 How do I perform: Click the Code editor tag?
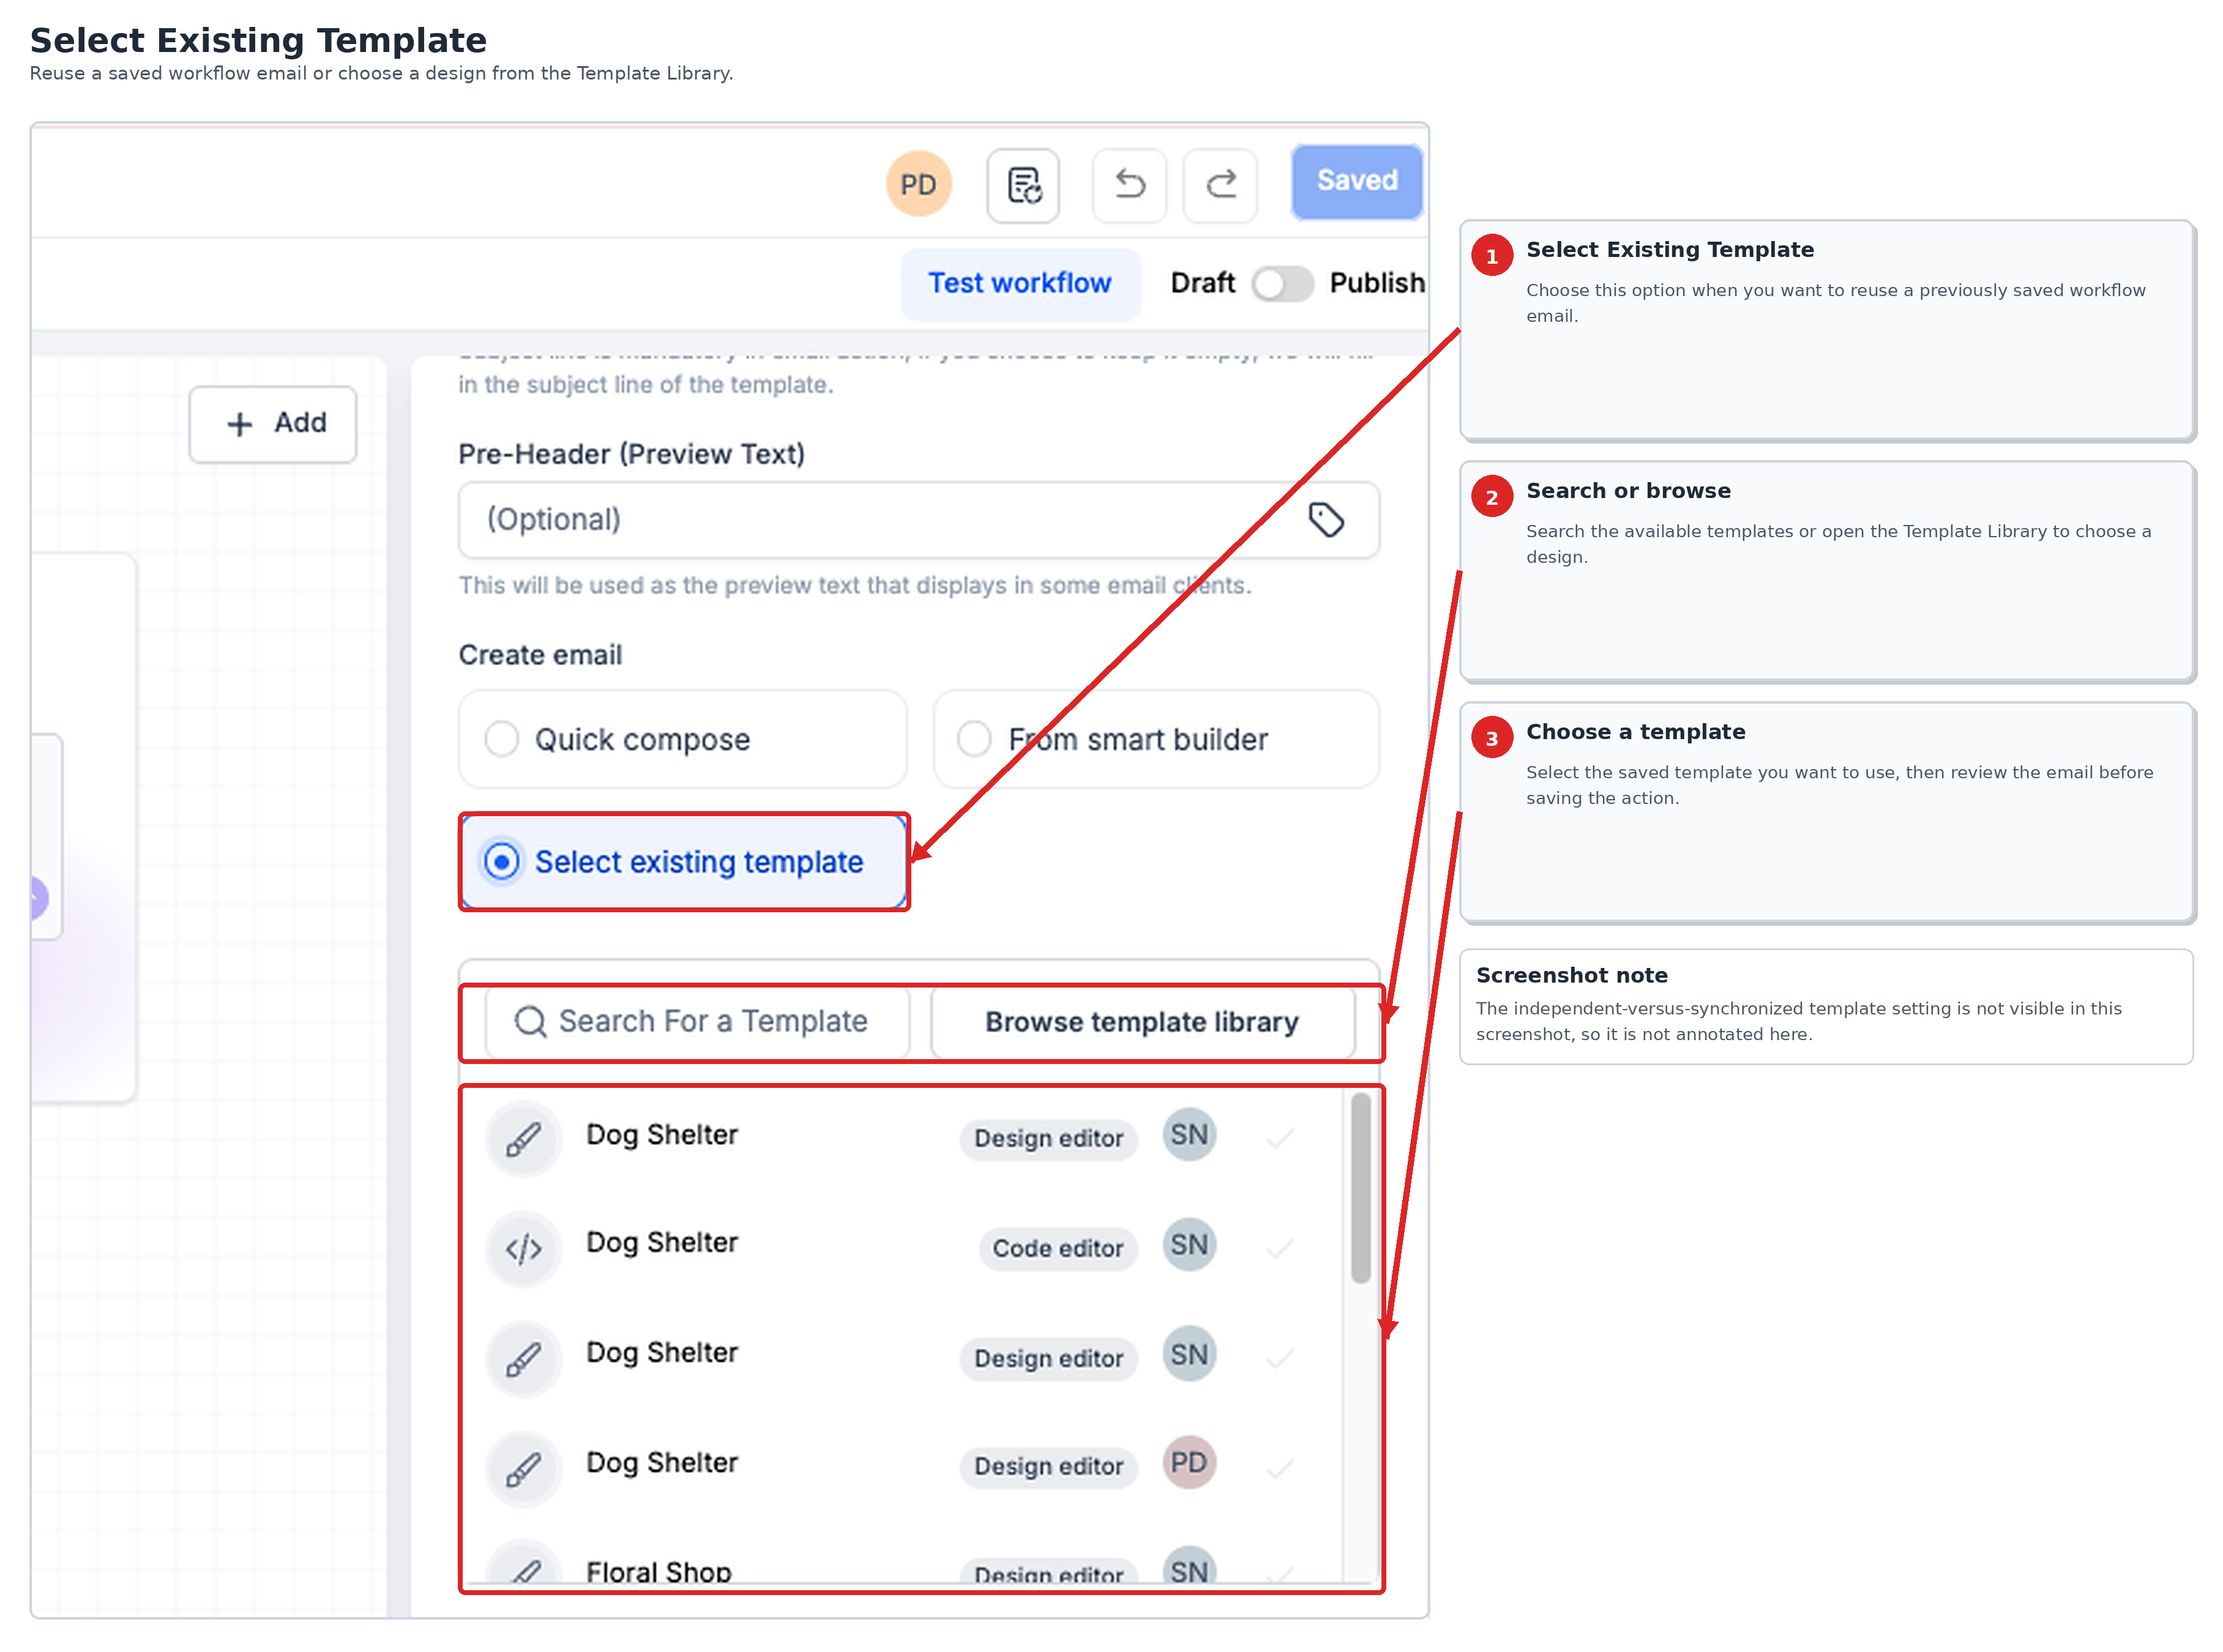click(x=1058, y=1249)
